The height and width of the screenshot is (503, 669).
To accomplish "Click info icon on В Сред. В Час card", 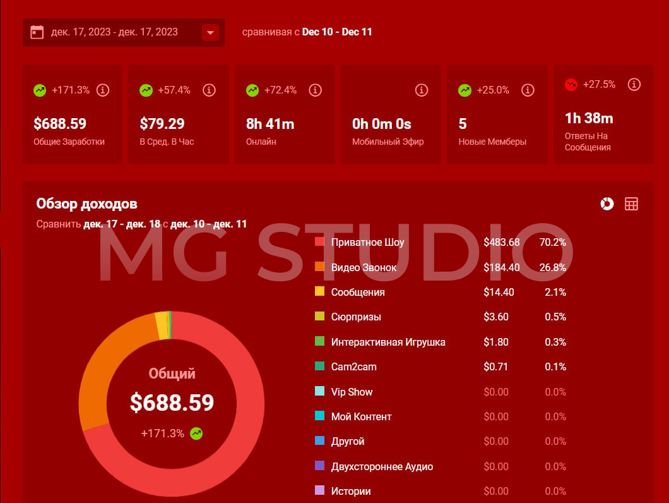I will point(209,90).
